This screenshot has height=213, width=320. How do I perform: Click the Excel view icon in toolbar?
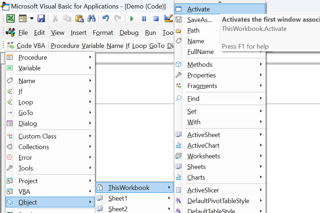[11, 18]
